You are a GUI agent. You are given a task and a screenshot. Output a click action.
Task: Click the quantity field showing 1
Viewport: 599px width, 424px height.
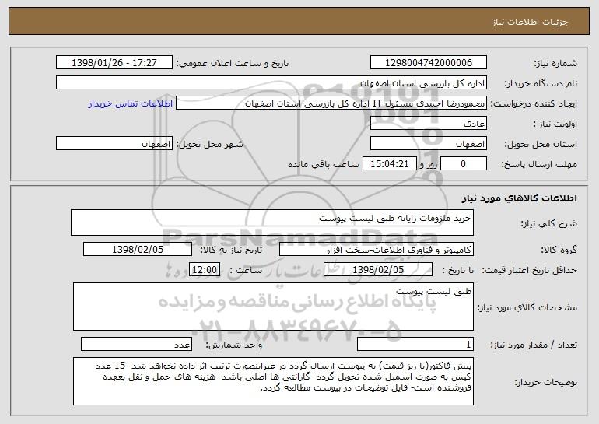(x=415, y=344)
